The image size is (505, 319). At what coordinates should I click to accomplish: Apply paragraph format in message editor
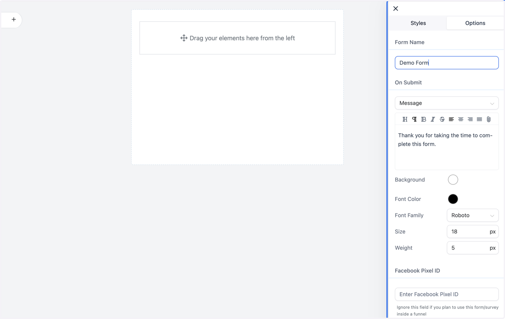414,119
